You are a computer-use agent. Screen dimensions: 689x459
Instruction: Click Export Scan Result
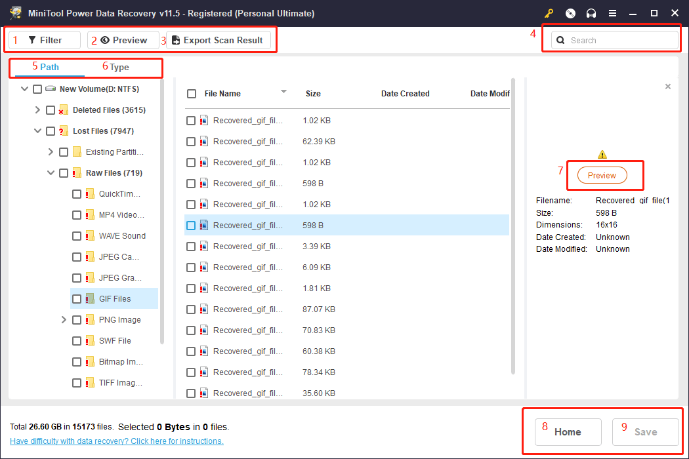219,40
